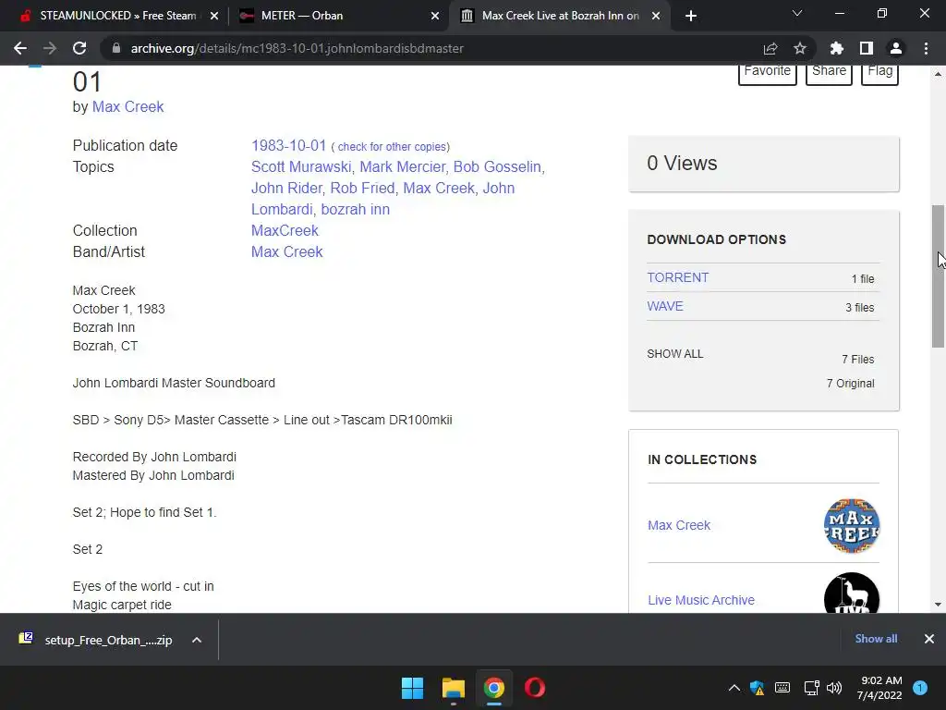Open a new browser tab
Viewport: 946px width, 710px height.
[x=691, y=16]
